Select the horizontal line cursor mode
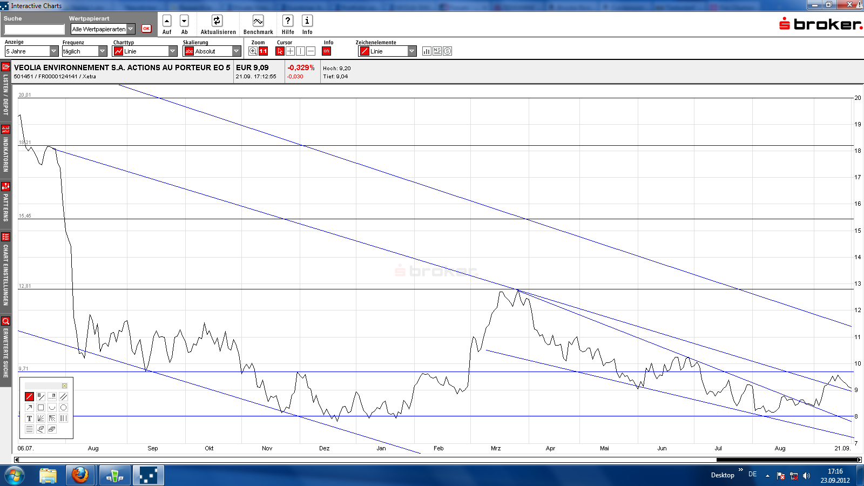This screenshot has width=864, height=486. click(310, 51)
